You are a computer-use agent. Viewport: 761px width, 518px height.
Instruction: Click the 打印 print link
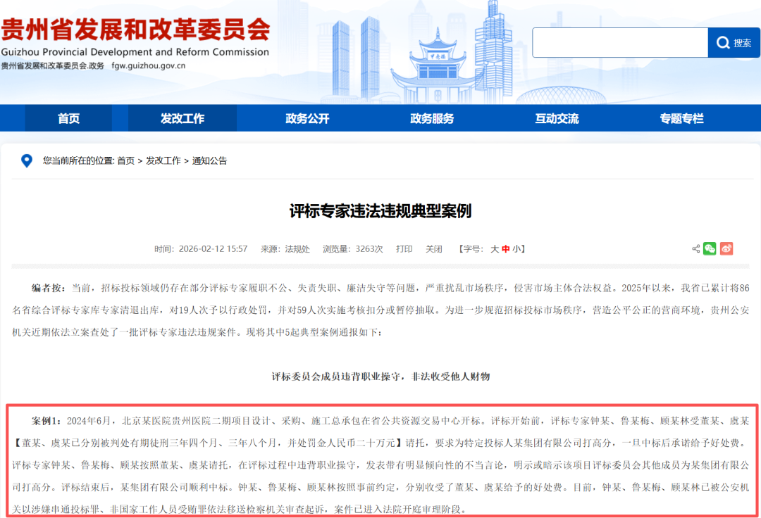click(404, 249)
